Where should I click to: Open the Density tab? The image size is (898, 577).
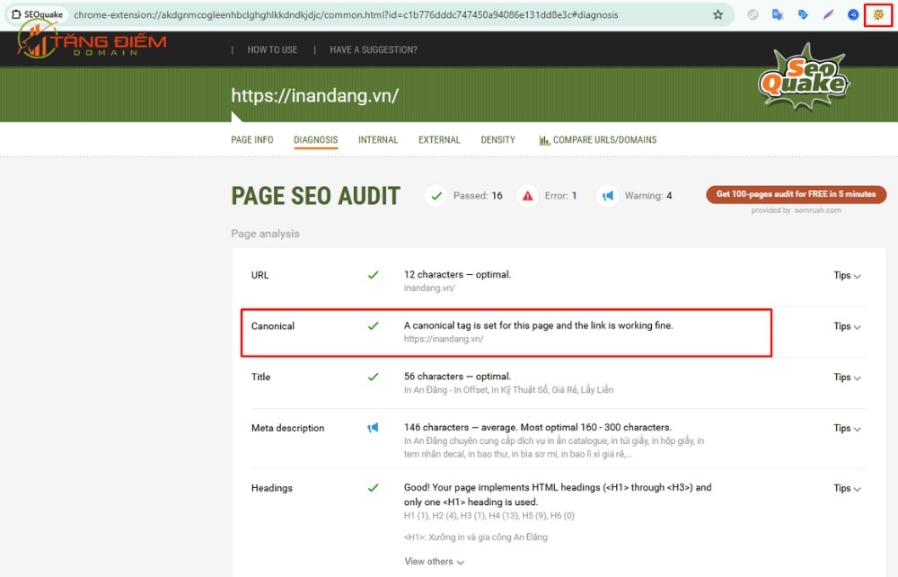coord(497,140)
